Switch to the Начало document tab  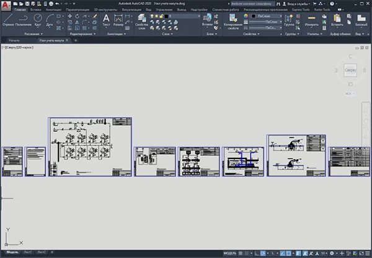(x=14, y=40)
